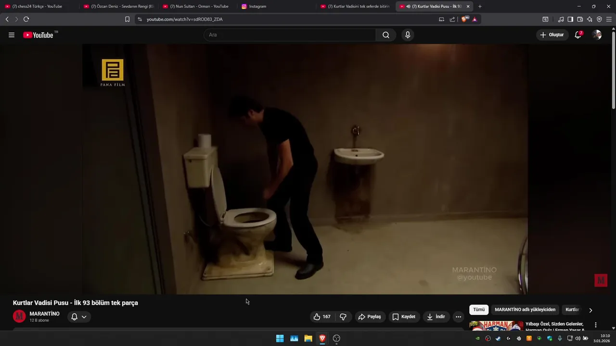Viewport: 616px width, 346px height.
Task: Open Brave Shields lion icon
Action: click(464, 19)
